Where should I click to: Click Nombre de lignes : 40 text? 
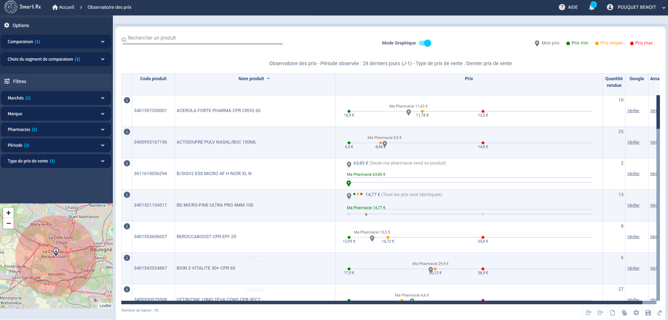pos(140,311)
